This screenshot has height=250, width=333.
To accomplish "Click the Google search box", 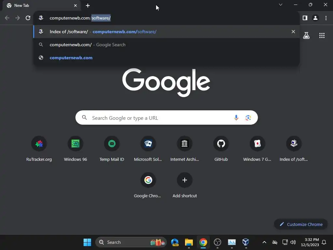I will [x=166, y=118].
